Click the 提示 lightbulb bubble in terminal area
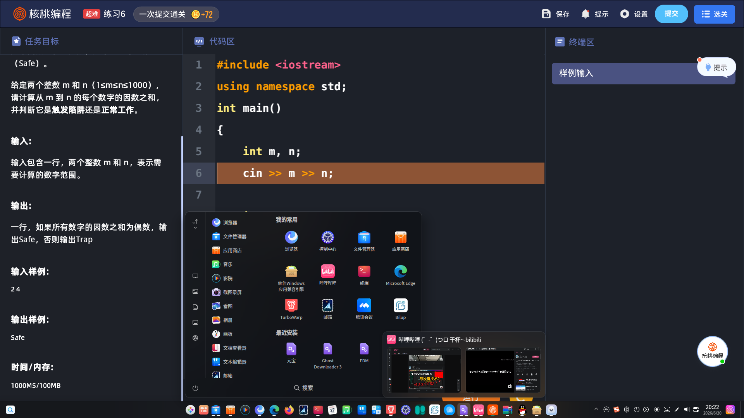Screen dimensions: 744x418 coord(716,67)
